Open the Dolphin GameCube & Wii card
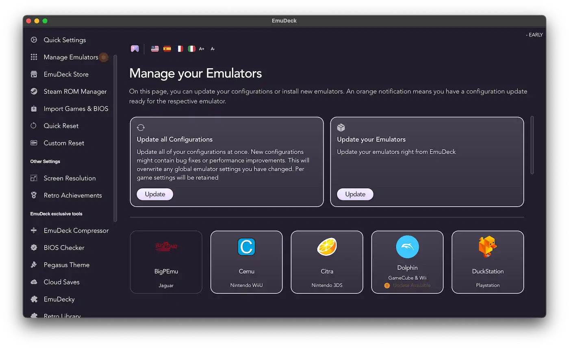 (x=407, y=262)
